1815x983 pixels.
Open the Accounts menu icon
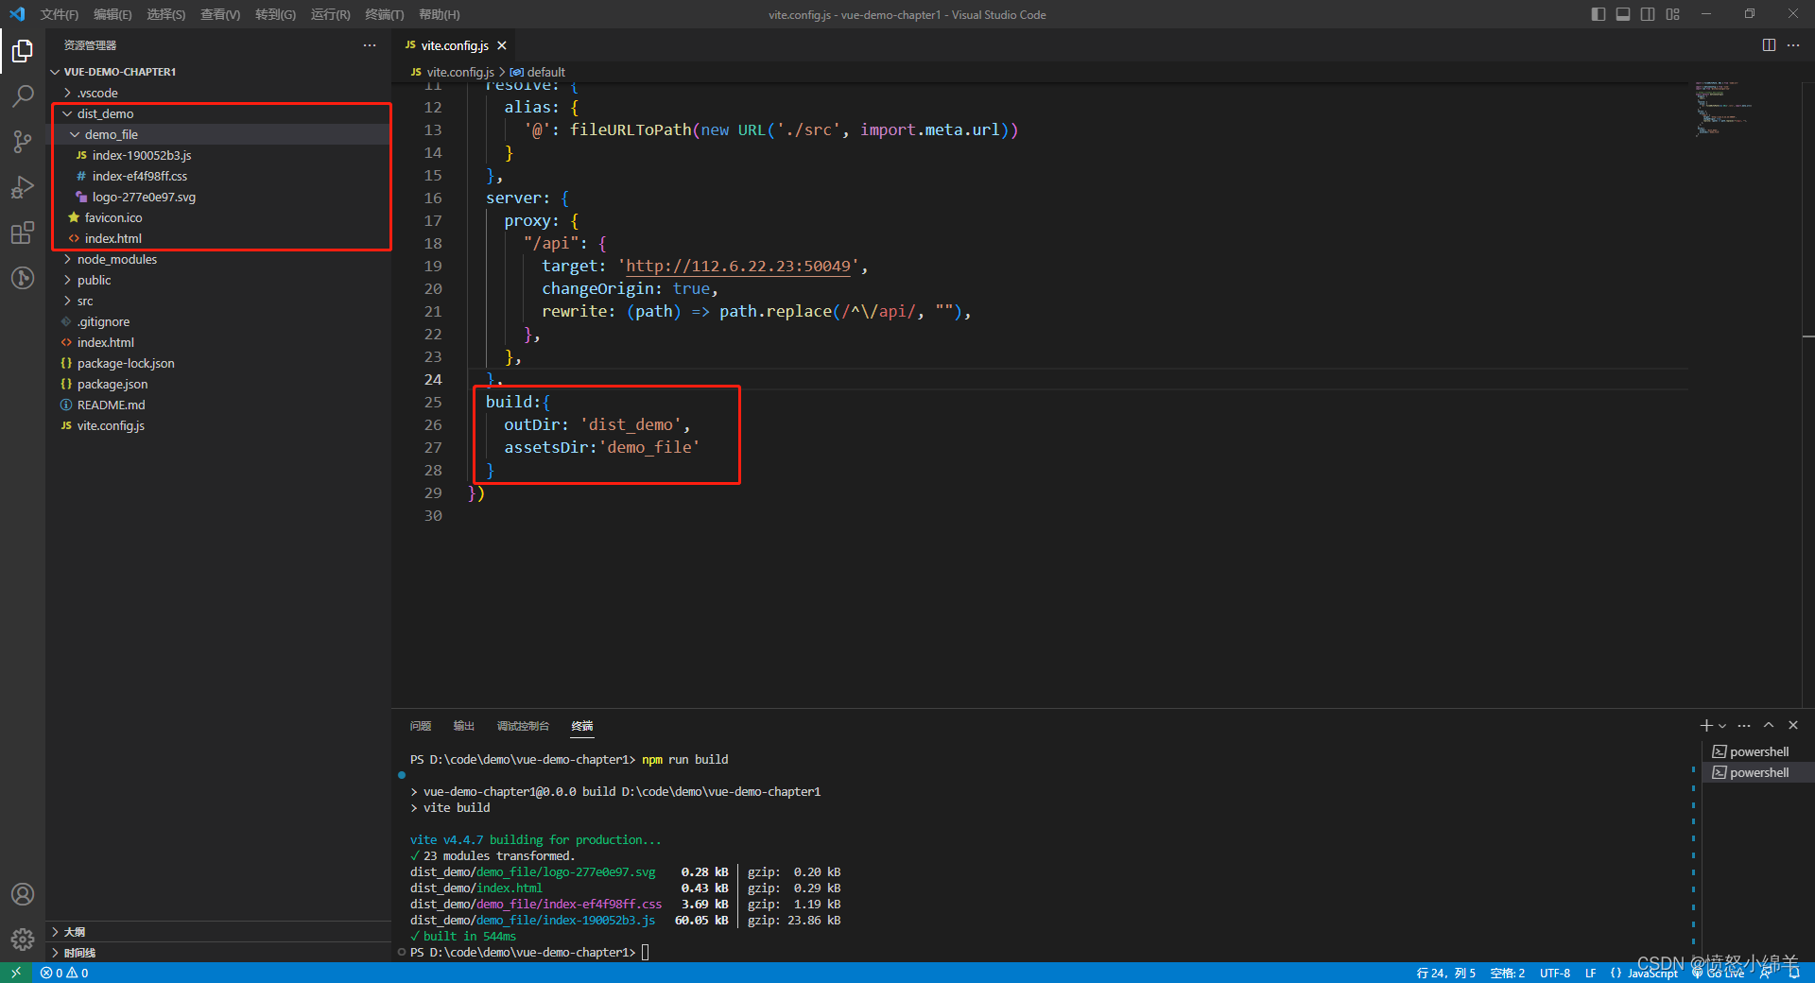pos(23,894)
